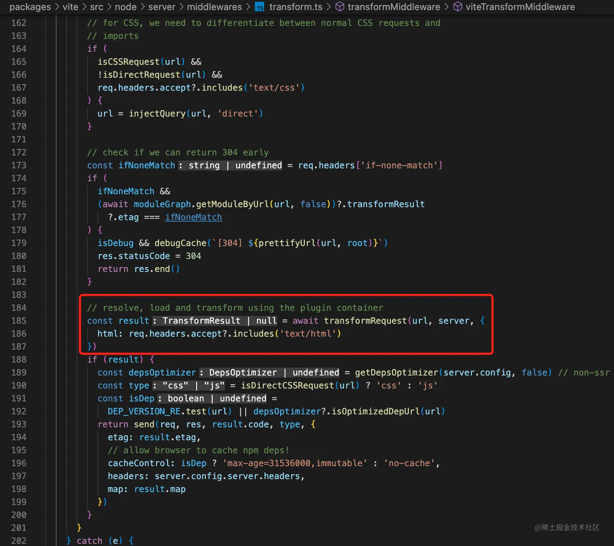The image size is (614, 546).
Task: Open the server breadcrumb segment
Action: (x=162, y=7)
